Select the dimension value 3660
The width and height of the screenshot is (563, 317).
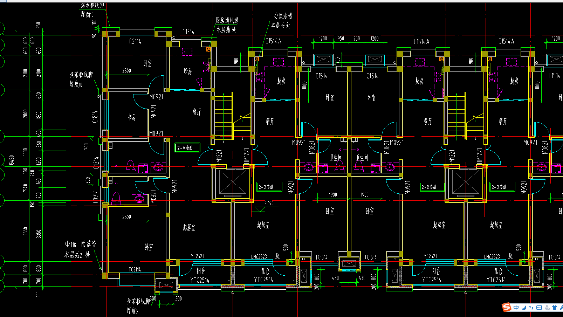(25, 231)
